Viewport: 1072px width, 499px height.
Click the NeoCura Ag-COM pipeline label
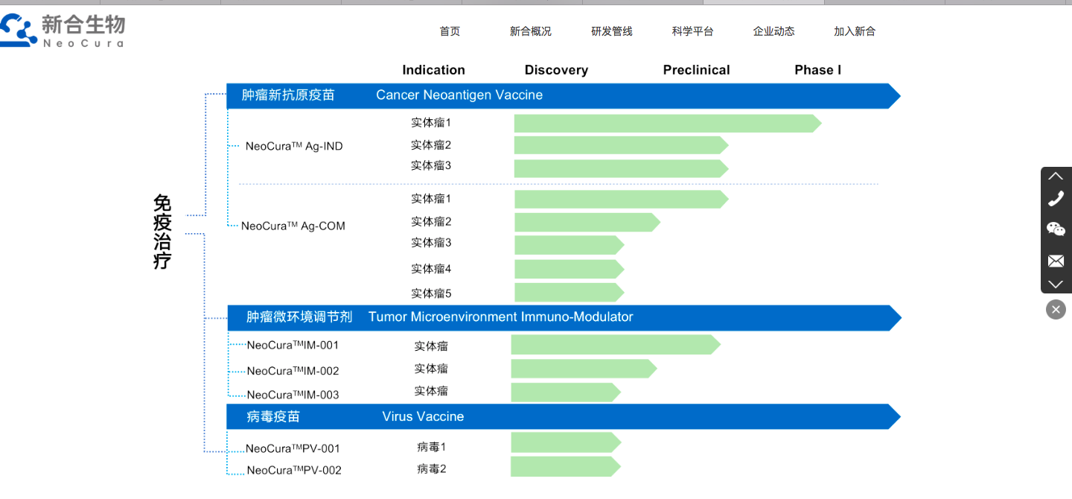293,226
